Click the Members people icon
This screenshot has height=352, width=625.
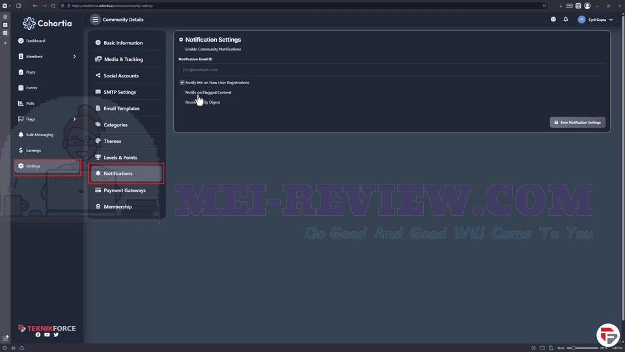[x=21, y=56]
